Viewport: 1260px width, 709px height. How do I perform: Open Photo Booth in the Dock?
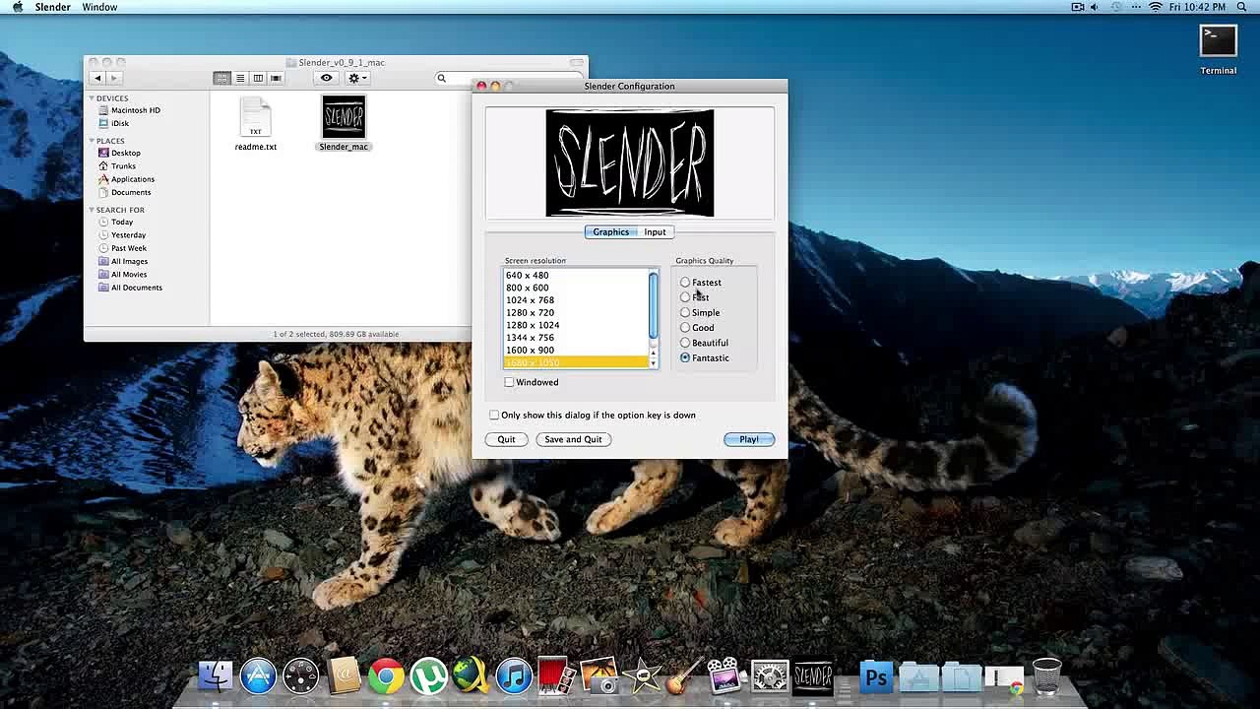click(x=556, y=676)
